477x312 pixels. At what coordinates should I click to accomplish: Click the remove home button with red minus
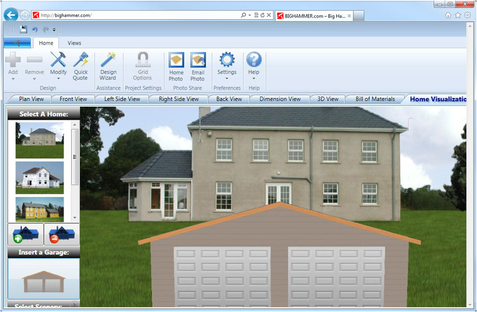click(61, 234)
